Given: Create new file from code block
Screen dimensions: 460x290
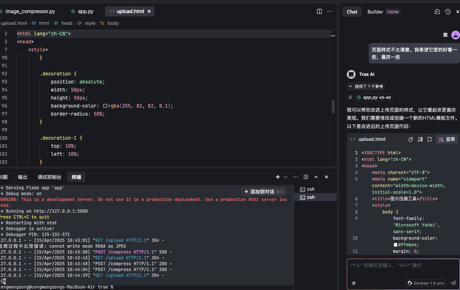Looking at the screenshot, I should [x=430, y=139].
